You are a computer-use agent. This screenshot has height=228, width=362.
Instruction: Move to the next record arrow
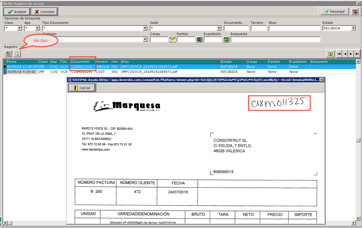351,54
